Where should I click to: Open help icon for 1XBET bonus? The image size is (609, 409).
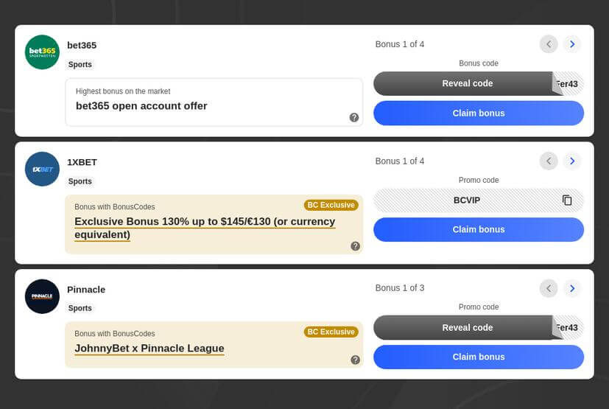(356, 246)
